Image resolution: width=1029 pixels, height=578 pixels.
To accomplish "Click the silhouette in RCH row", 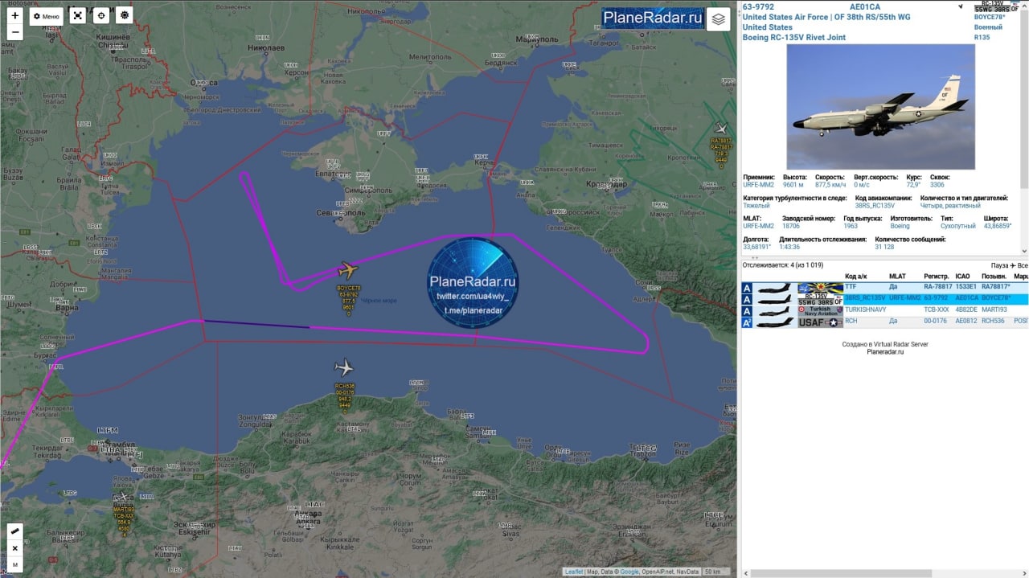I will coord(775,322).
